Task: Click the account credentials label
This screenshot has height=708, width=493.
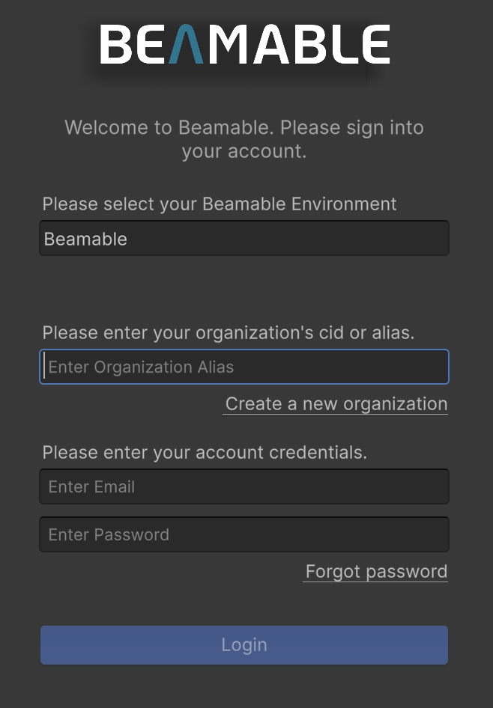Action: [205, 452]
